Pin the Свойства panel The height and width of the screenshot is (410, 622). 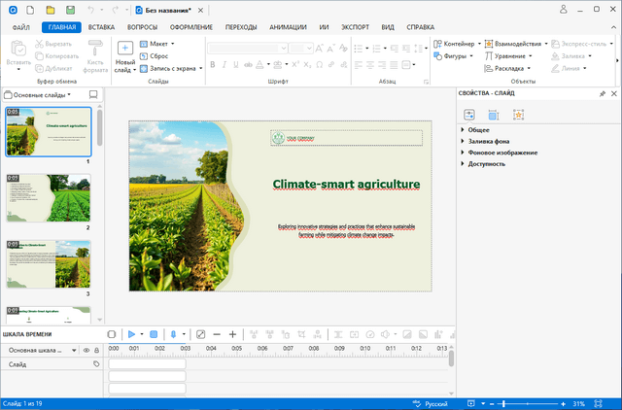click(602, 93)
